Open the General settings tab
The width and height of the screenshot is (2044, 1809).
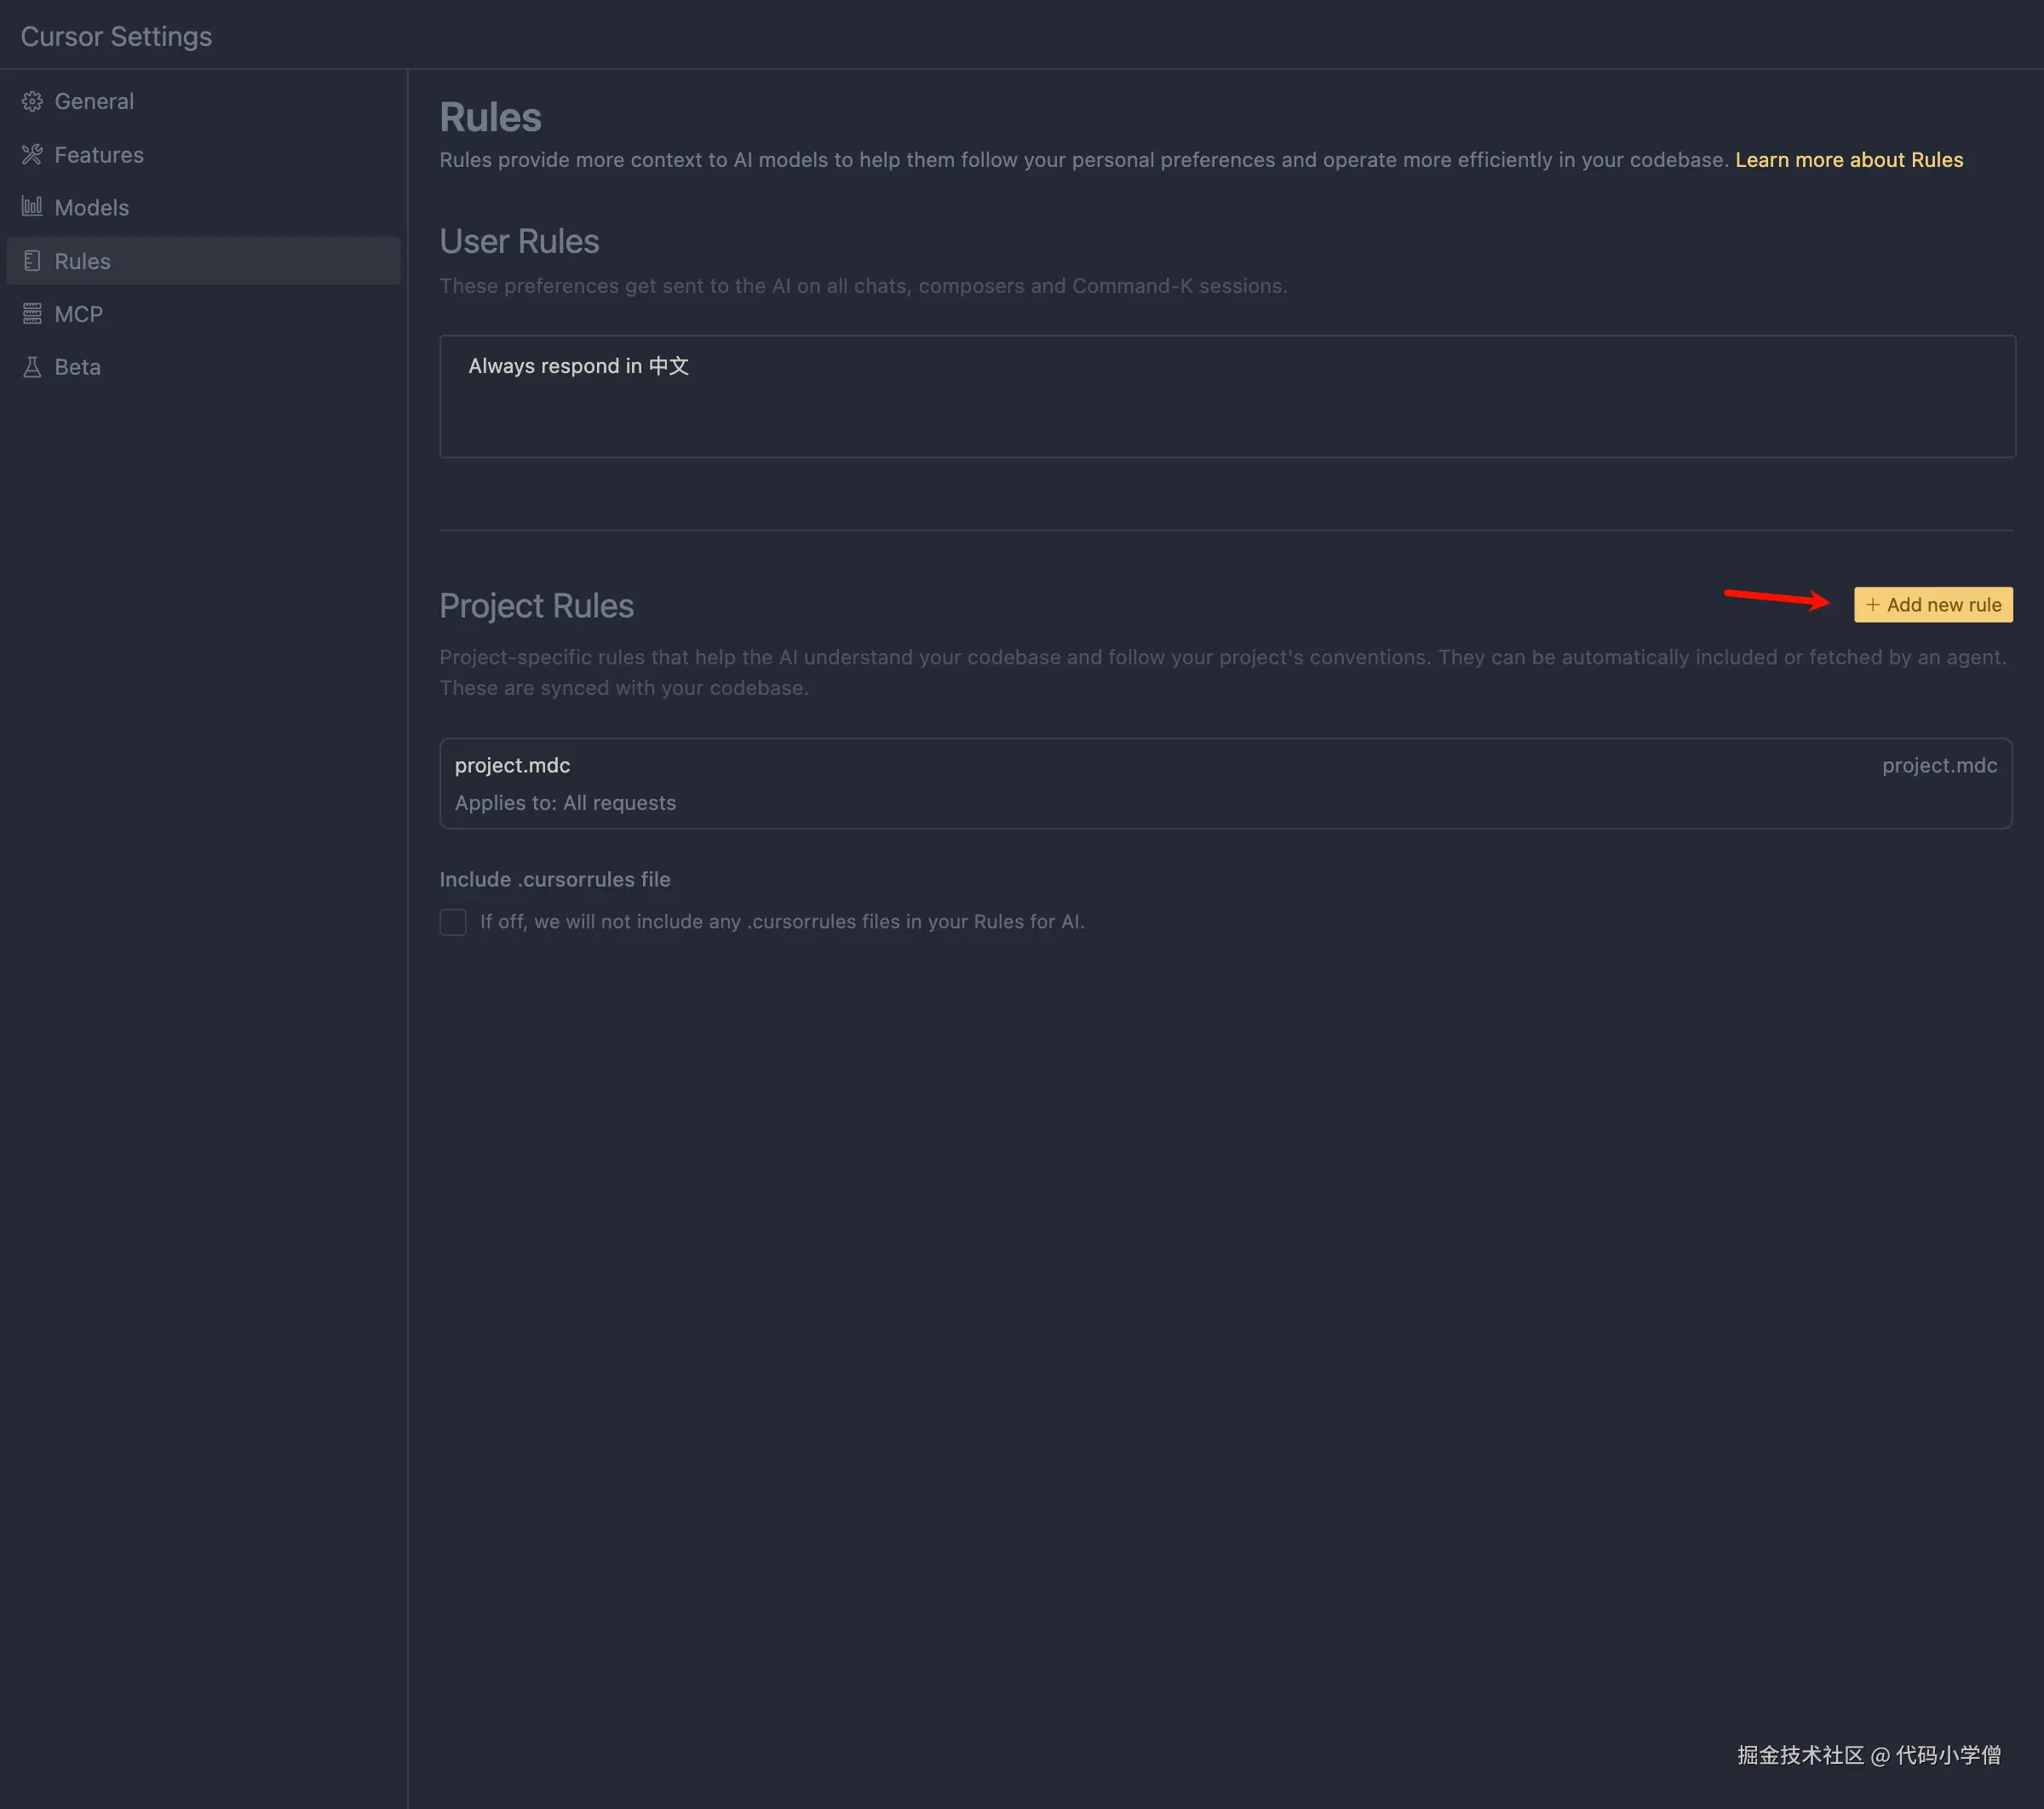94,101
